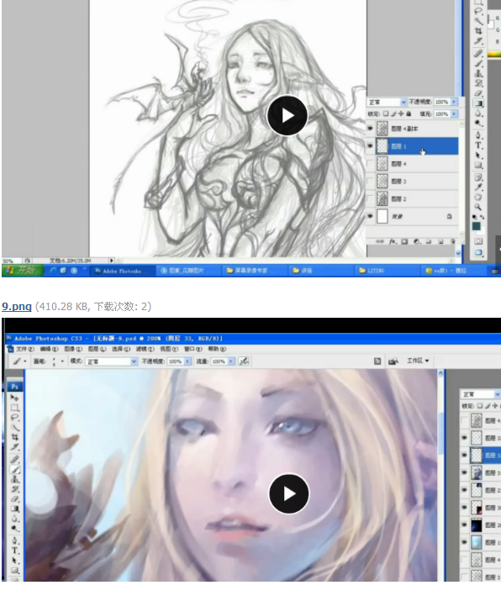Open brush 模式 dropdown in options bar
The width and height of the screenshot is (501, 601).
click(112, 361)
